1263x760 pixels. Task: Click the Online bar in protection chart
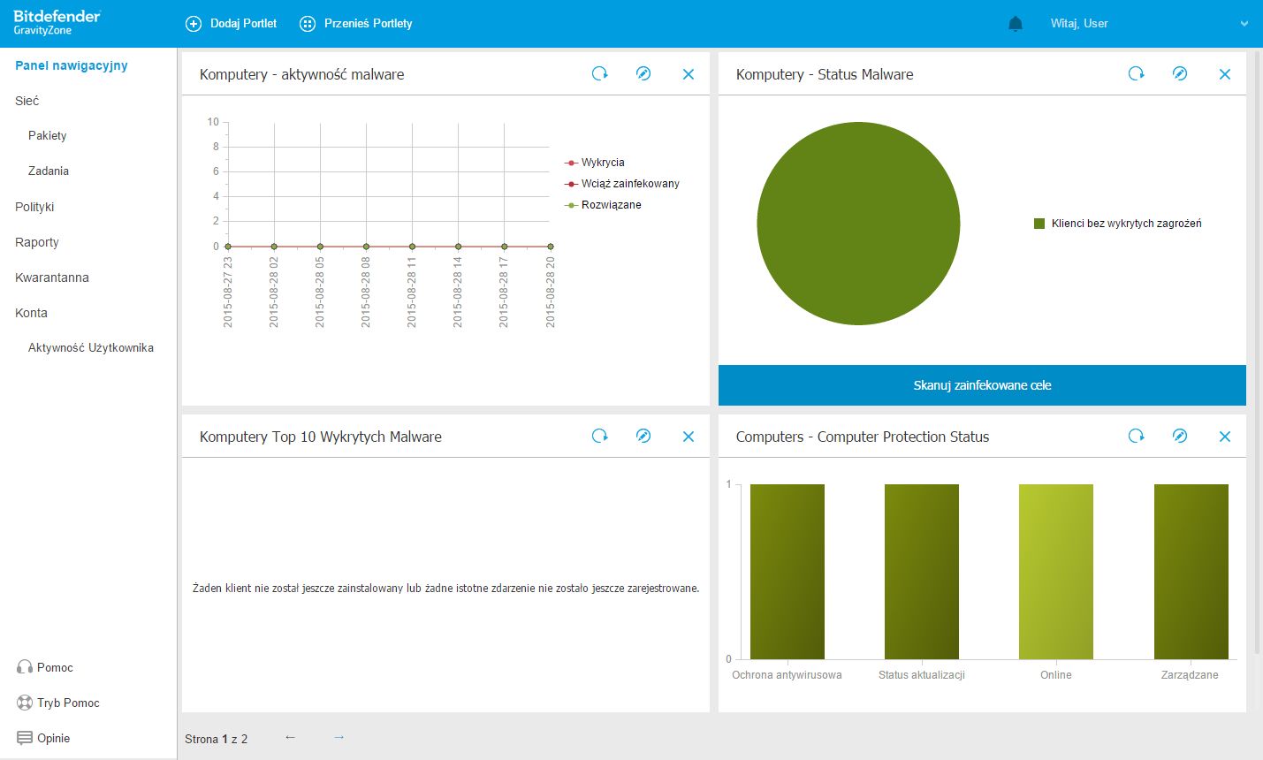1055,572
